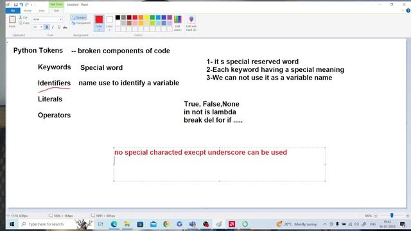Show hidden system tray icons
The width and height of the screenshot is (411, 231).
click(325, 224)
